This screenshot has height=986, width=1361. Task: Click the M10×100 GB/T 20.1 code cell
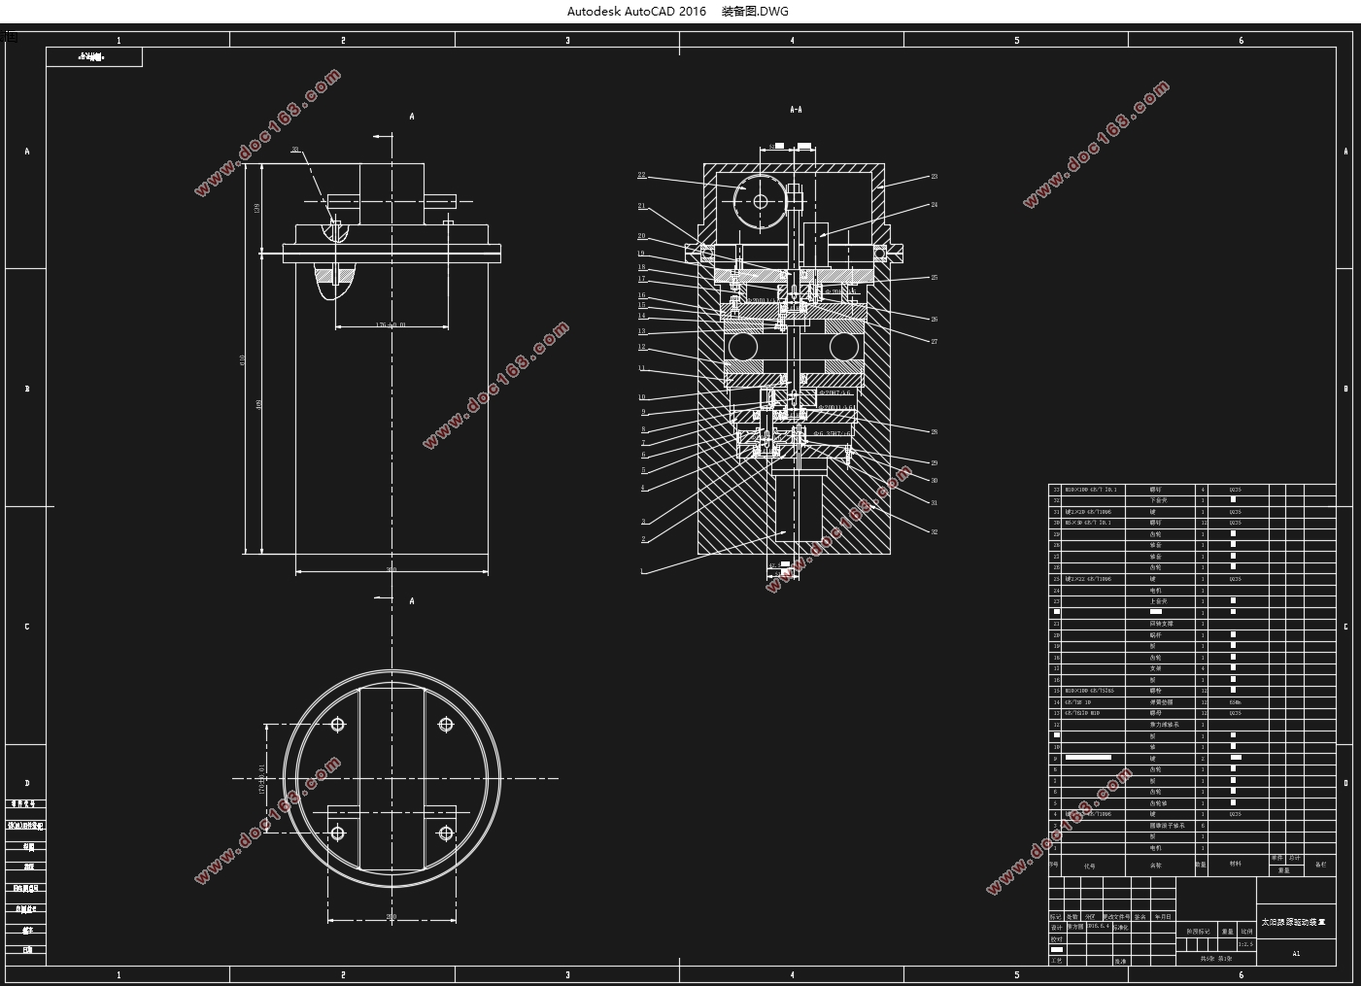click(1091, 490)
